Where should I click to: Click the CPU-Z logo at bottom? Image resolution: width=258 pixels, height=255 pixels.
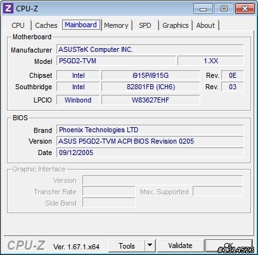click(x=26, y=246)
